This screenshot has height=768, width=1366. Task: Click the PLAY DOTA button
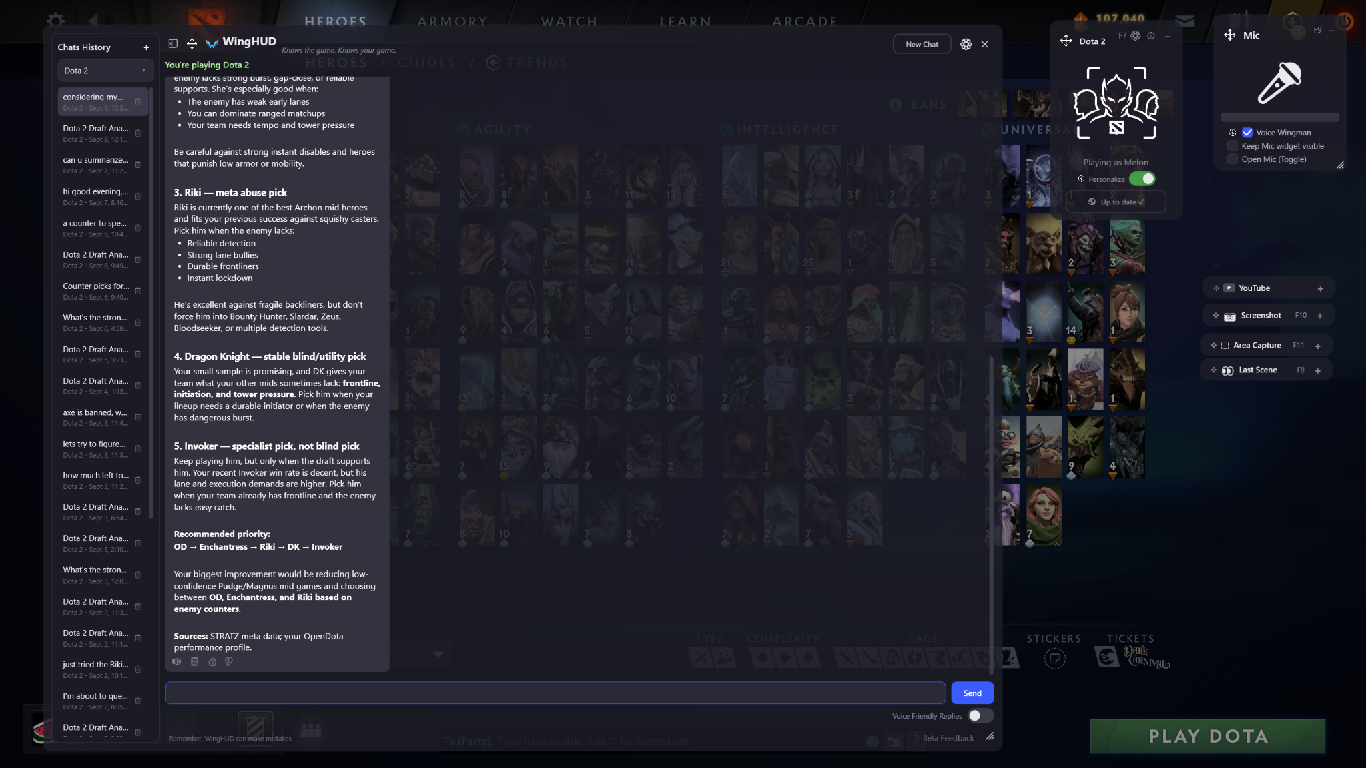1208,736
